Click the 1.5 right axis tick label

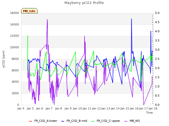tap(157, 77)
